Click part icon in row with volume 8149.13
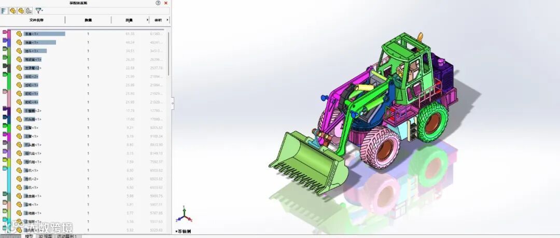 tap(19, 153)
